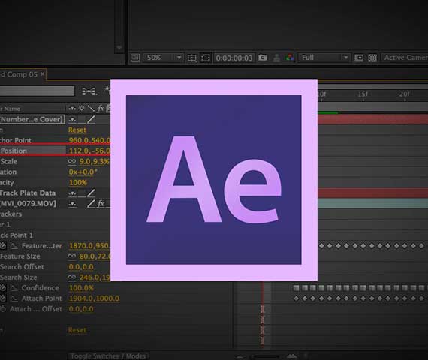
Task: Click the Shy switch column header icon
Action: click(x=72, y=108)
